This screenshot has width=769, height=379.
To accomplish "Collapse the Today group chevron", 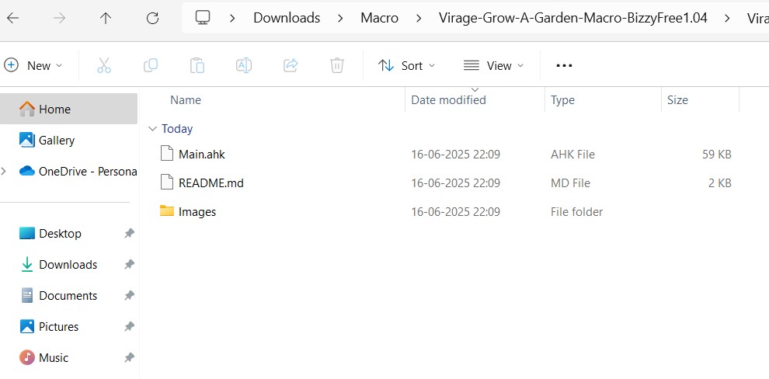I will point(152,128).
